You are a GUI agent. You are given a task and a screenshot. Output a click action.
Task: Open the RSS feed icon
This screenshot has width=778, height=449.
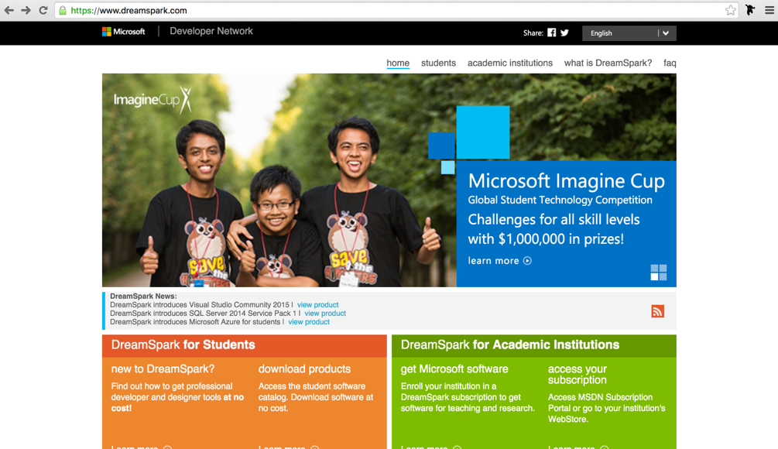(657, 311)
